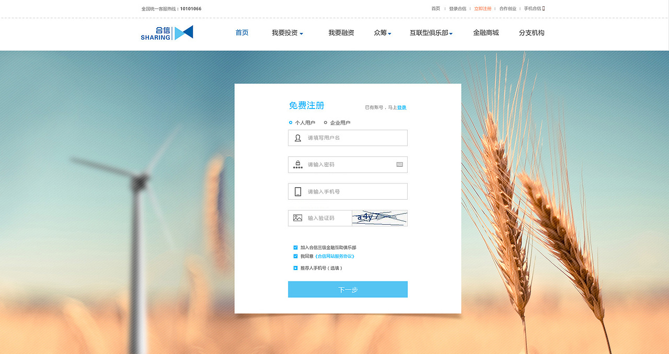Click the 免费注册 heading text

click(x=307, y=105)
